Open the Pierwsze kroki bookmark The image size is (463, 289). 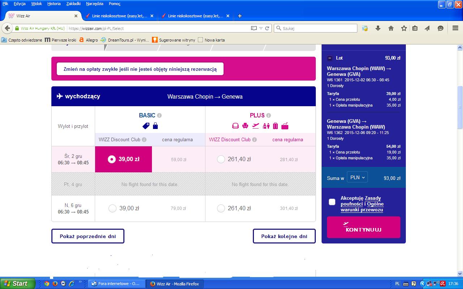click(60, 40)
